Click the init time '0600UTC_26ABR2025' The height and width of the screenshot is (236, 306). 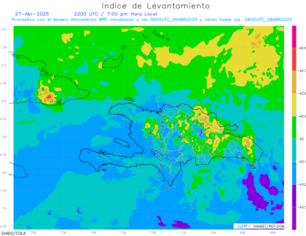[174, 20]
